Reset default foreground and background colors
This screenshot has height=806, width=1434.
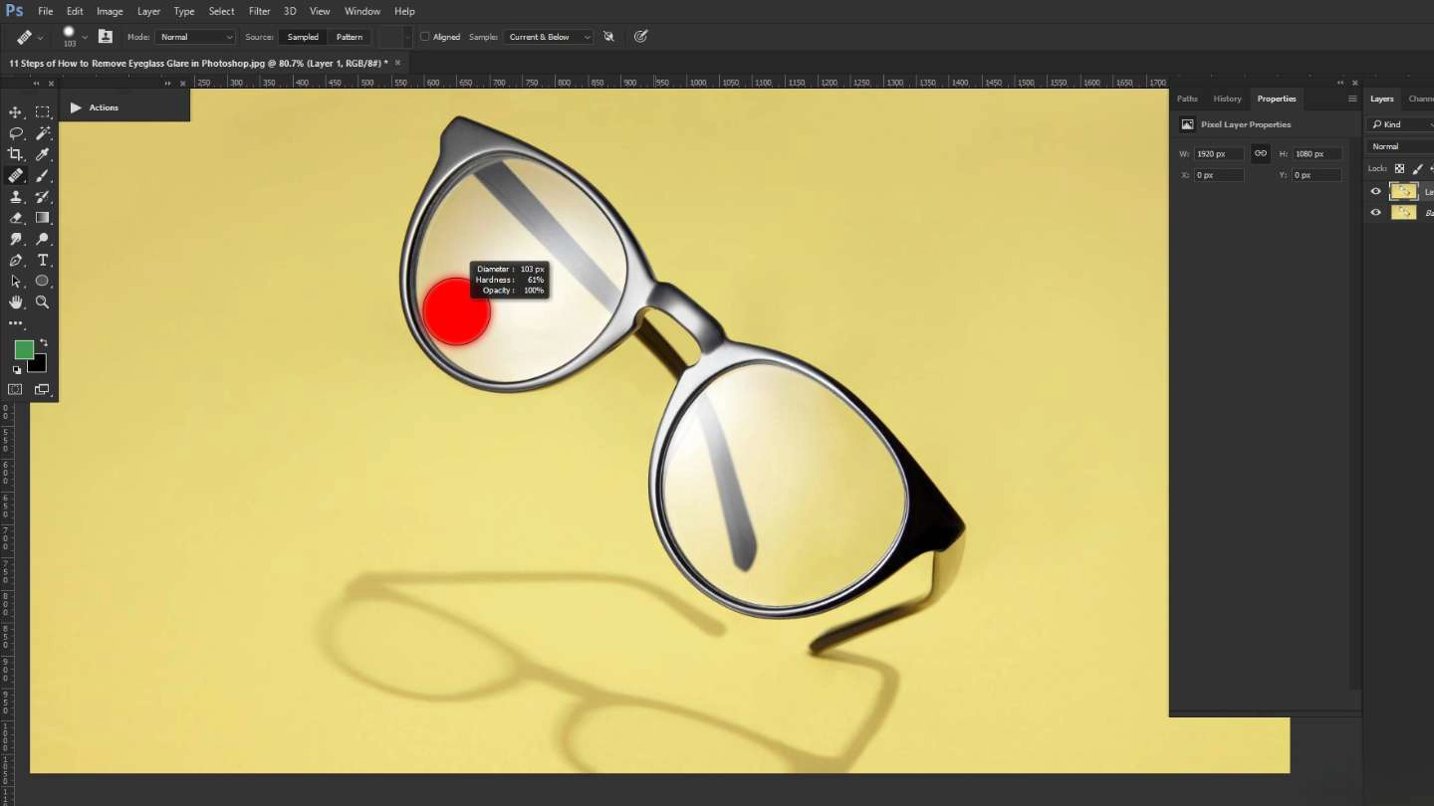[x=17, y=369]
